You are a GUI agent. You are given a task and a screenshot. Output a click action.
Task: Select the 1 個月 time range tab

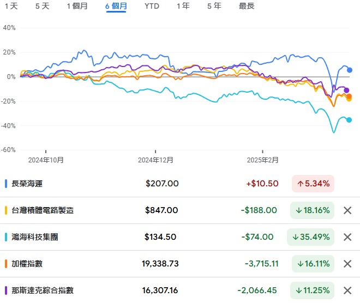pos(77,6)
